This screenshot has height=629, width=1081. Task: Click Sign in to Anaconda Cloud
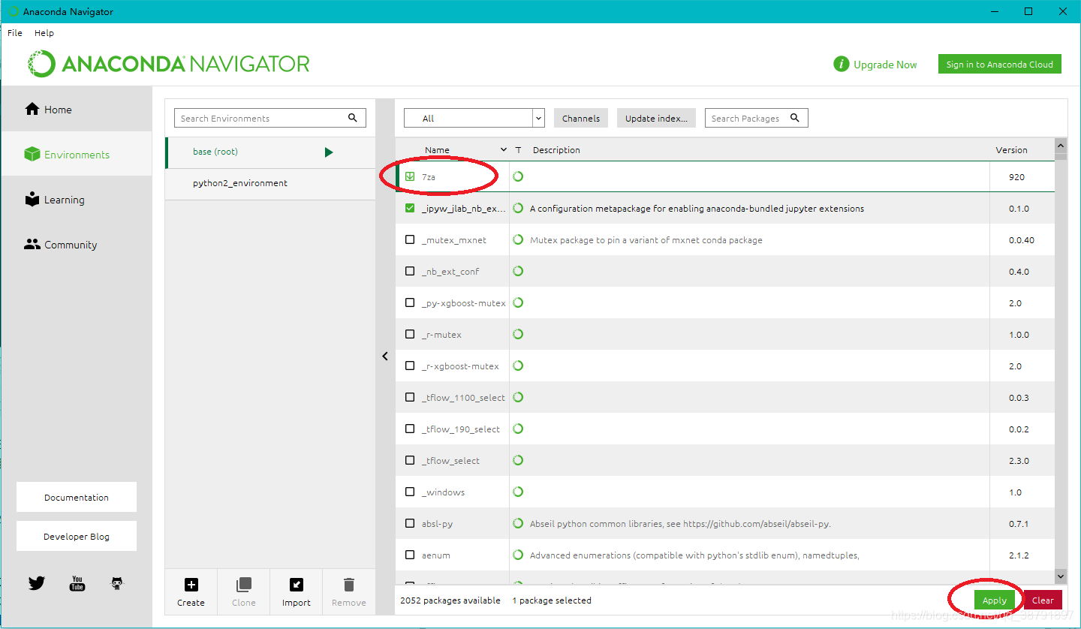1000,65
